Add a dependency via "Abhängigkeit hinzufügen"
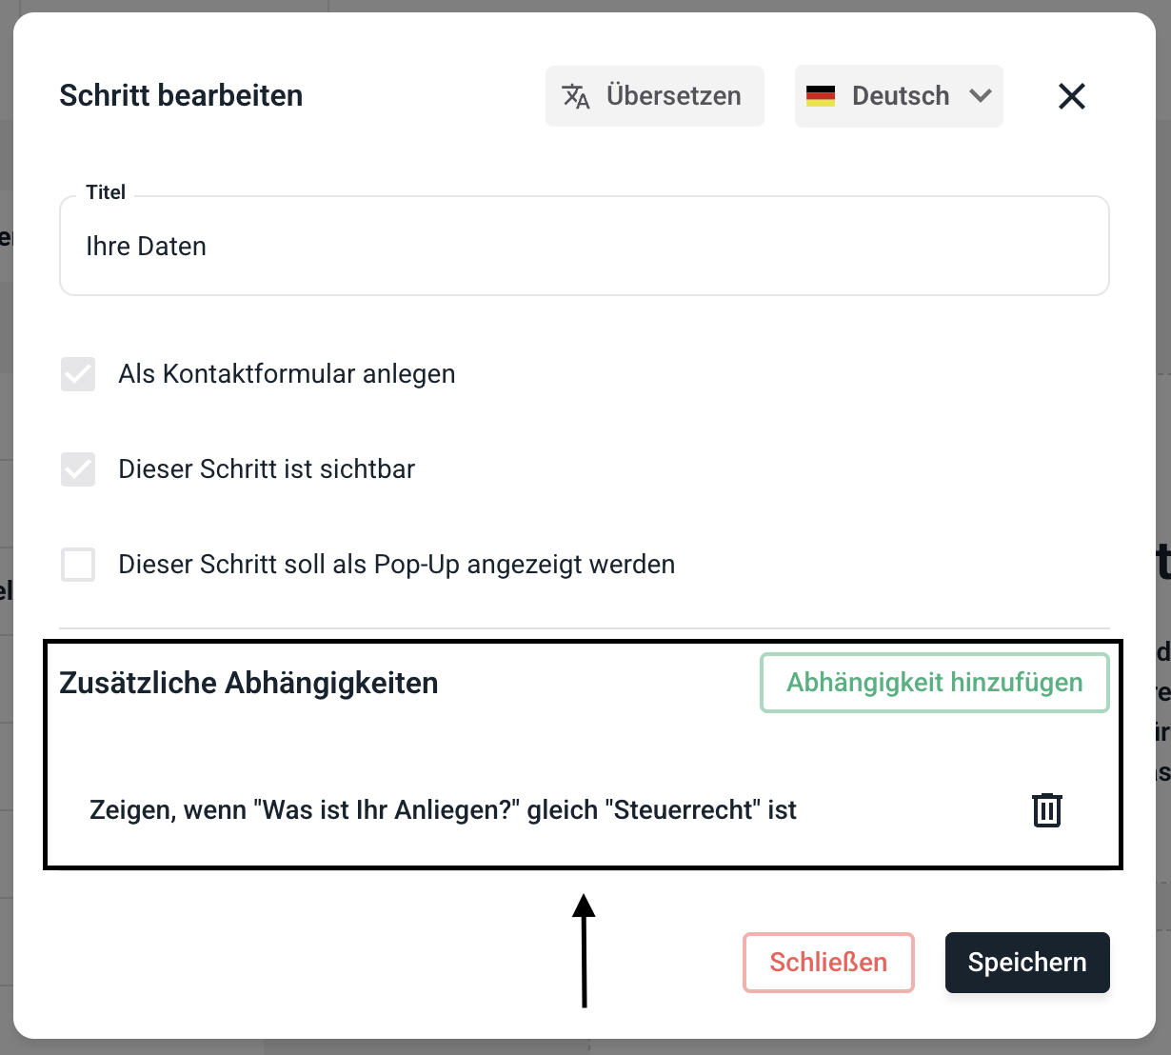The image size is (1171, 1055). 934,683
